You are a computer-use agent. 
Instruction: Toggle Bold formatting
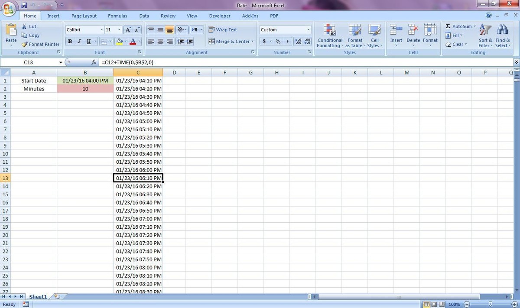(70, 42)
